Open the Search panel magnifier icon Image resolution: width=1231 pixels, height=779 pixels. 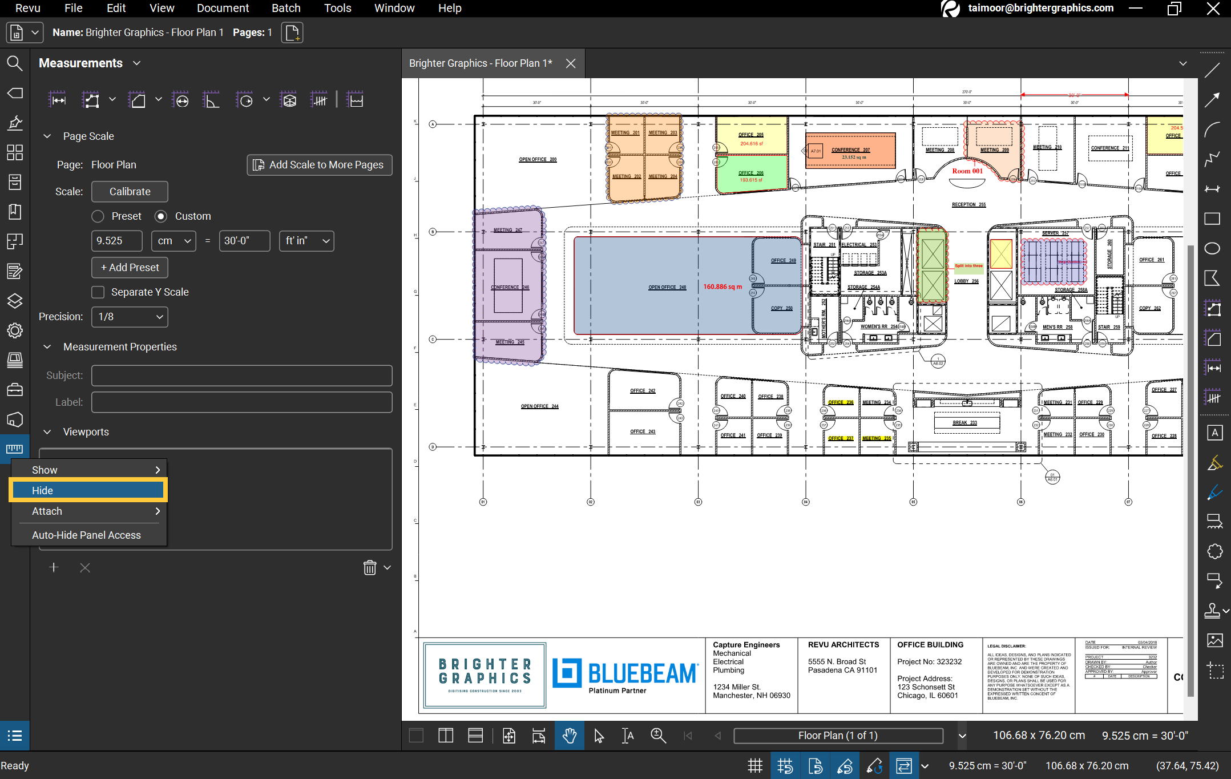(x=15, y=63)
